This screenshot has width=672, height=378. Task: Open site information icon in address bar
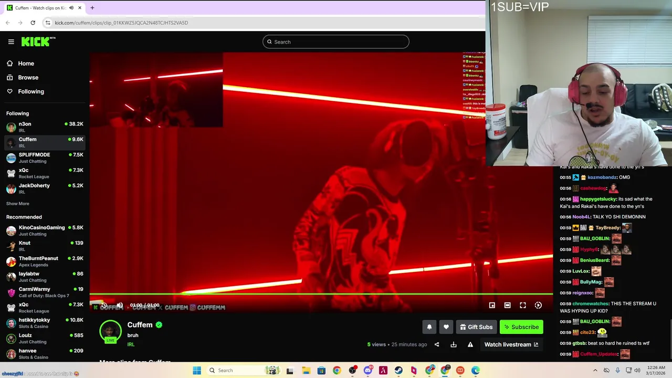(48, 23)
